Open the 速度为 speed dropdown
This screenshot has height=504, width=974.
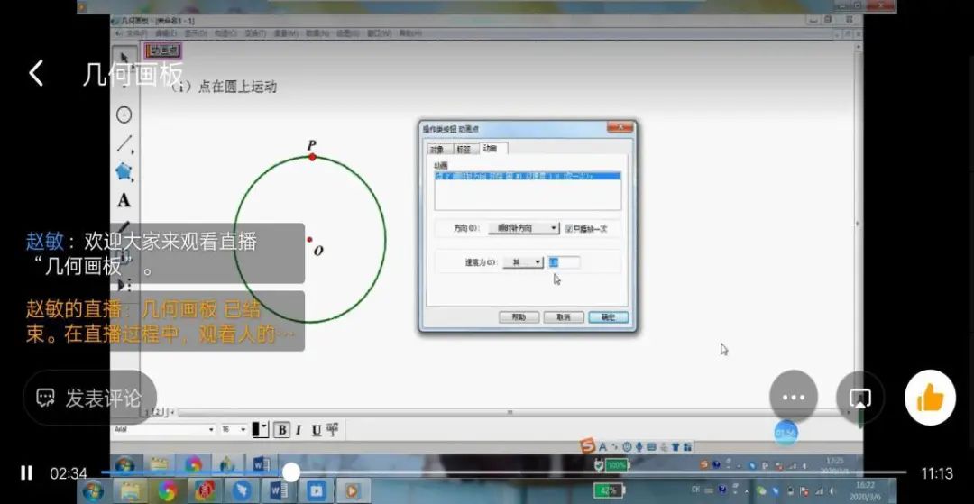pyautogui.click(x=523, y=262)
